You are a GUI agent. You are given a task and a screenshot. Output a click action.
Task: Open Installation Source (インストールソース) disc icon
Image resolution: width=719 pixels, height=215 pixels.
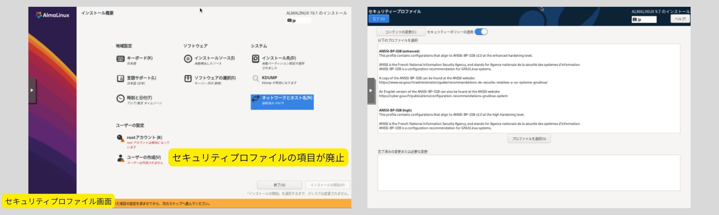(188, 59)
